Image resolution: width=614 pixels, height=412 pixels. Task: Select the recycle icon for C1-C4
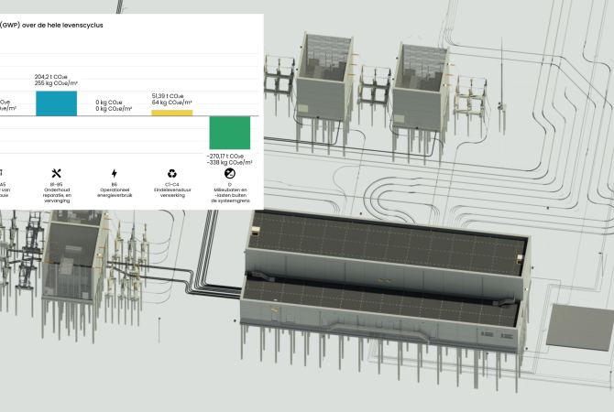(x=172, y=173)
